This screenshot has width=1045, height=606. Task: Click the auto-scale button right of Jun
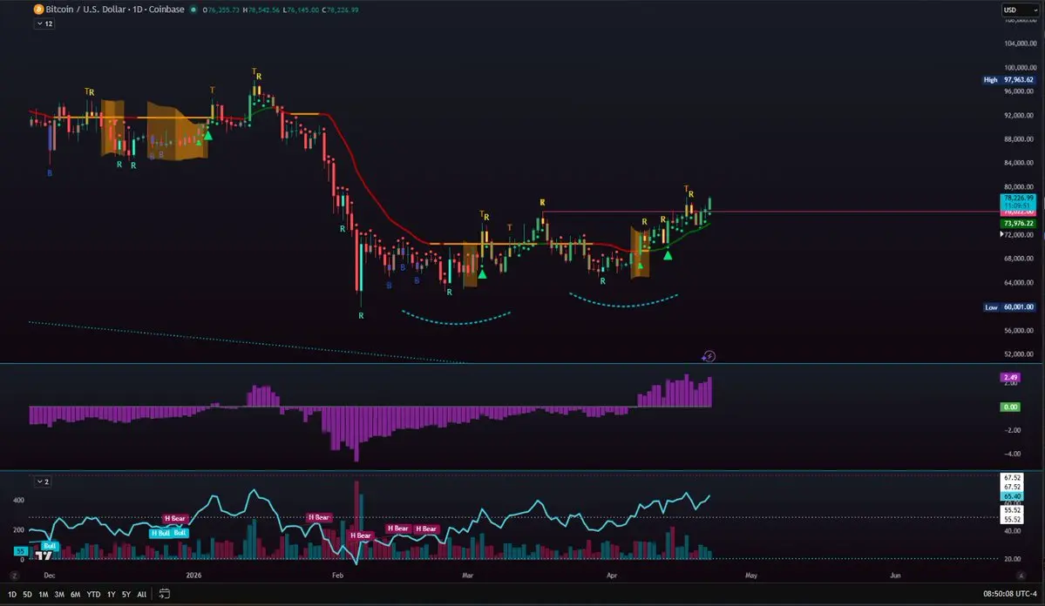[1021, 576]
